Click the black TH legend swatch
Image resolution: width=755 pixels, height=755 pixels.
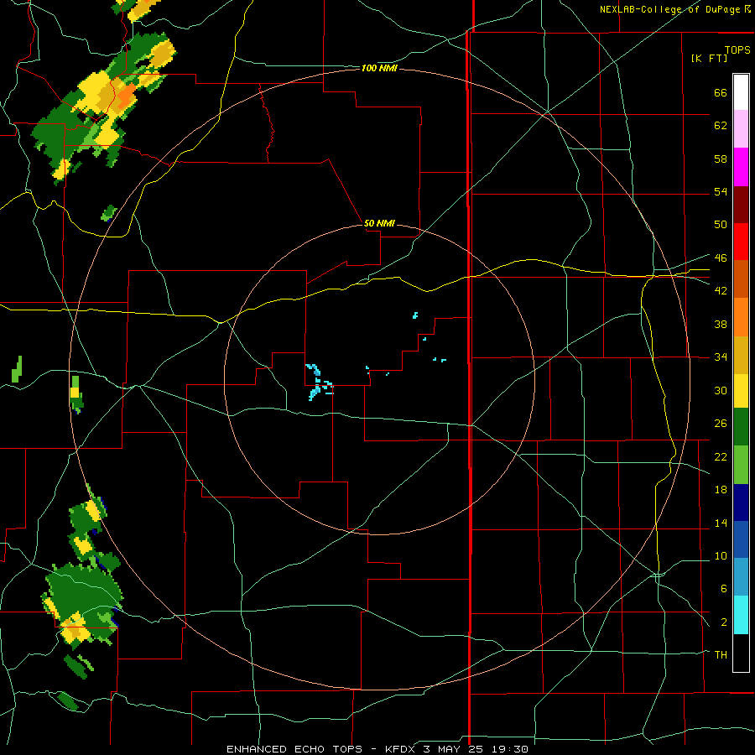tap(741, 653)
